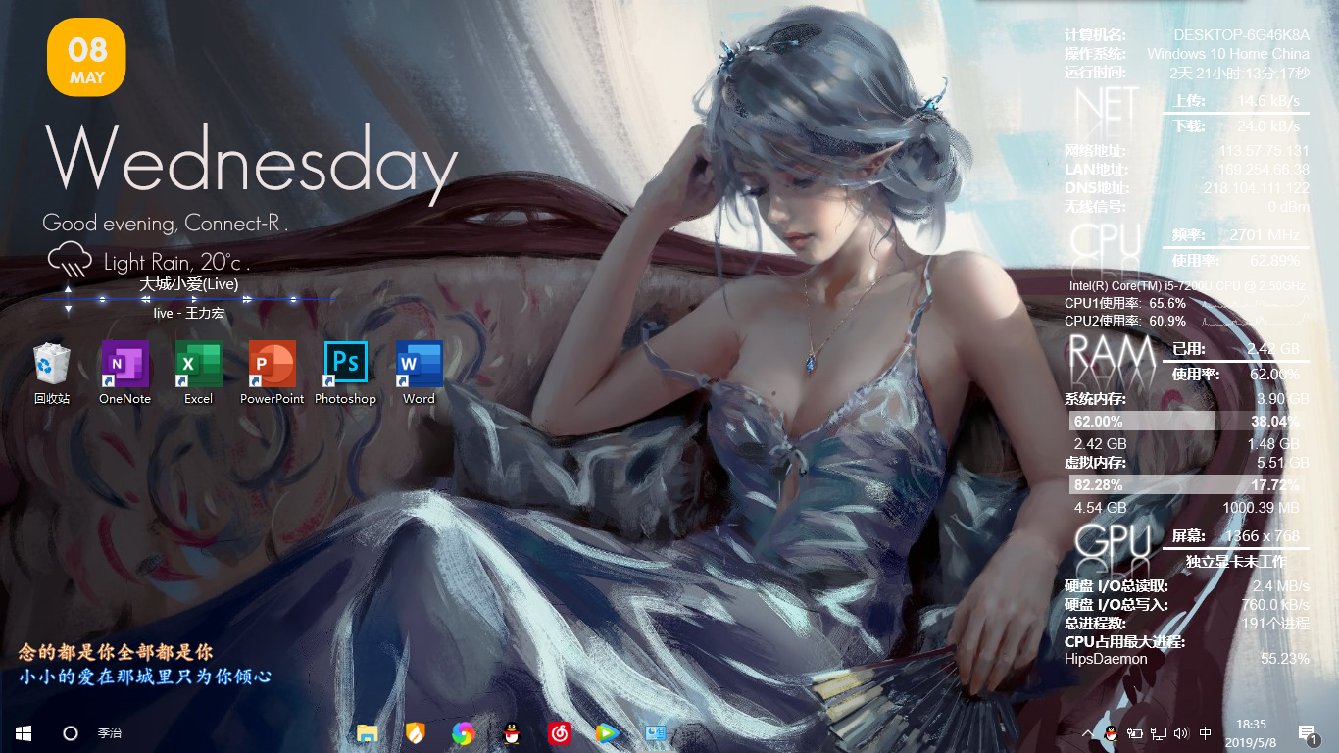Open the Tencent Video taskbar icon

tap(607, 732)
